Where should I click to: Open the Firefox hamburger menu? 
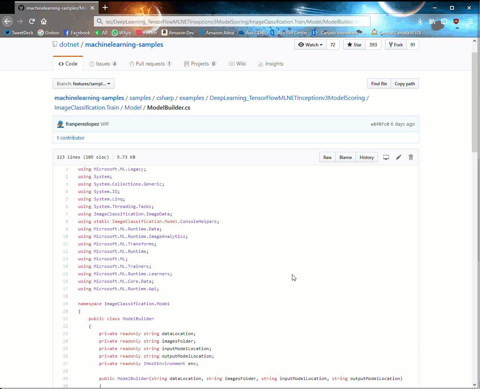(470, 21)
